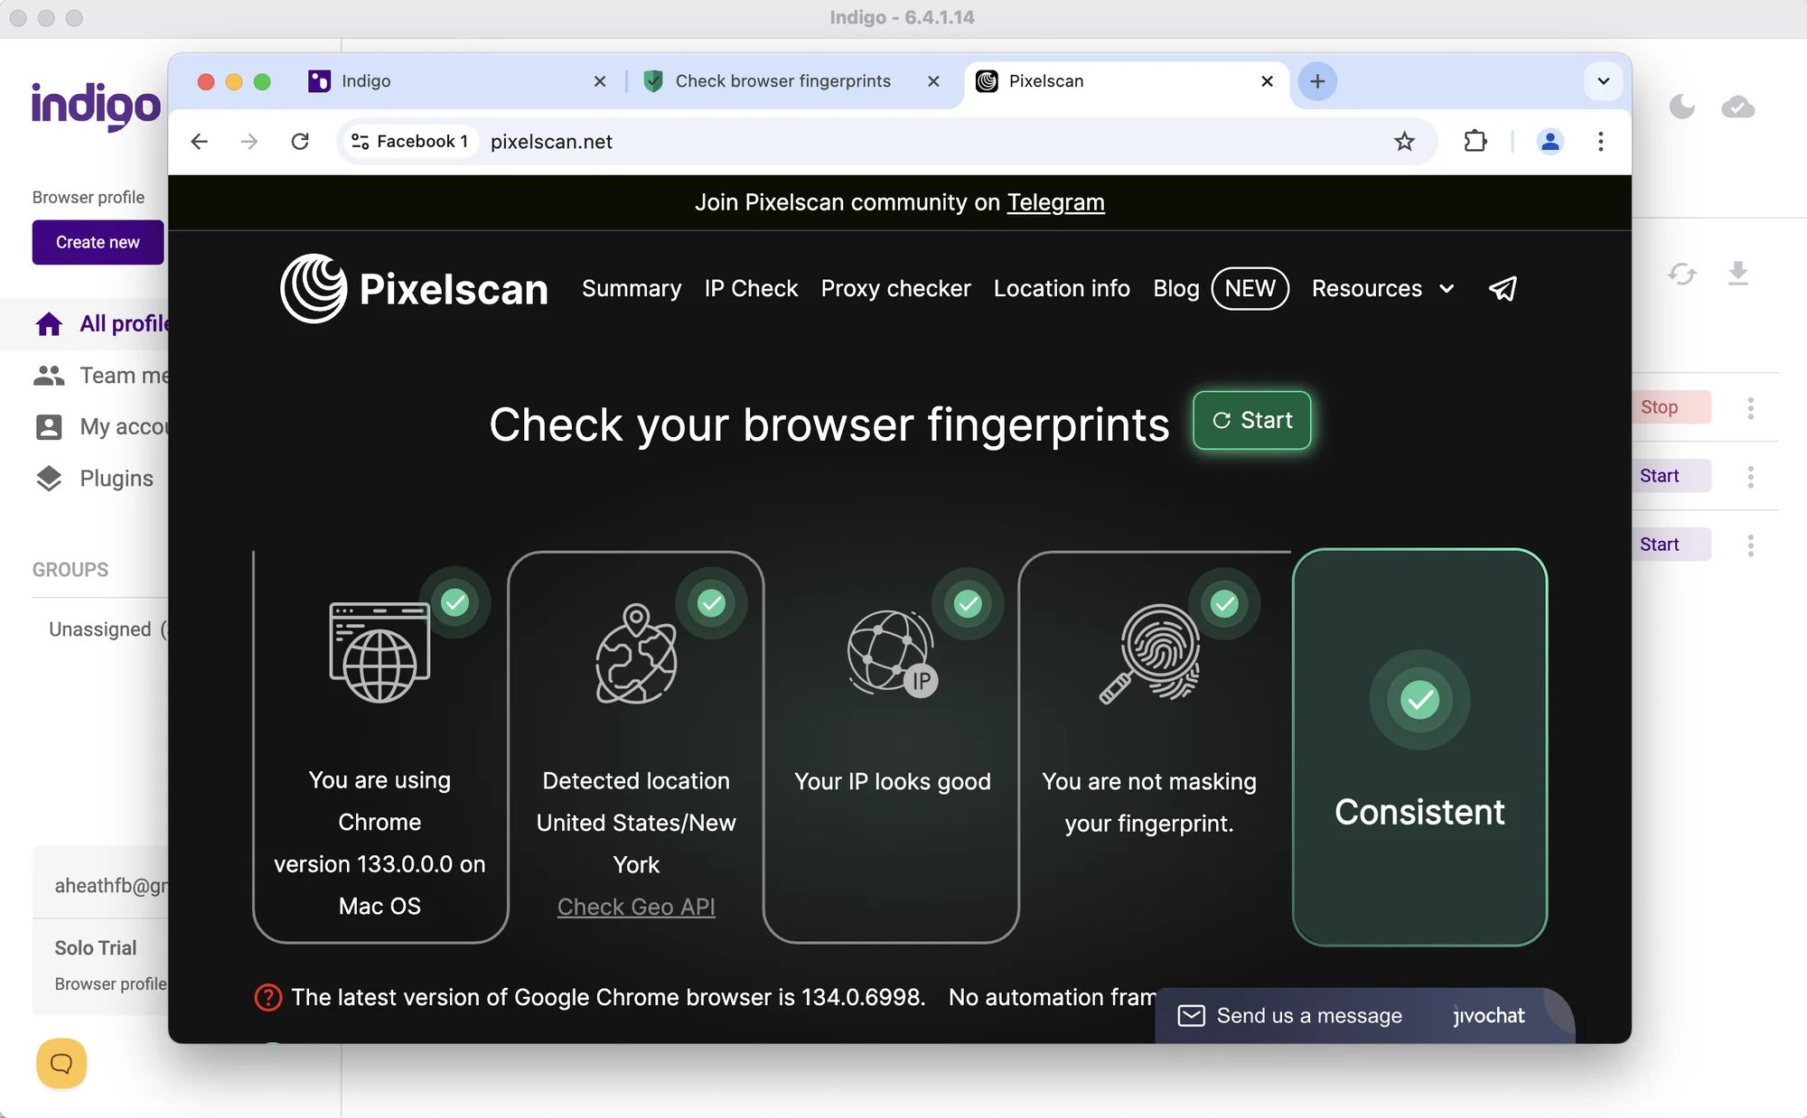Expand the tab search dropdown
Screen dimensions: 1807x1118
pyautogui.click(x=1603, y=81)
